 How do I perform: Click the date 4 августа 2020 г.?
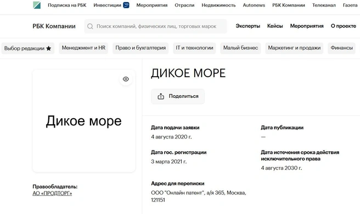171,137
